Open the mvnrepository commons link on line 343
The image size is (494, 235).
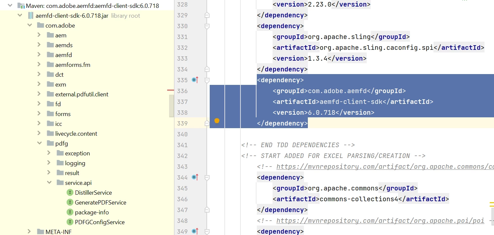point(385,166)
